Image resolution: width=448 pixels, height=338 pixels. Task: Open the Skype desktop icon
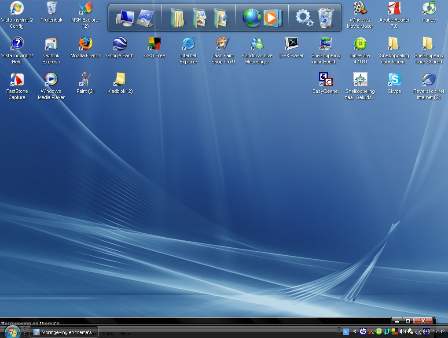click(x=394, y=80)
